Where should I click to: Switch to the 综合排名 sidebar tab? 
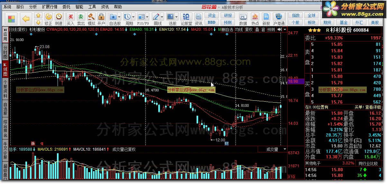[5, 129]
